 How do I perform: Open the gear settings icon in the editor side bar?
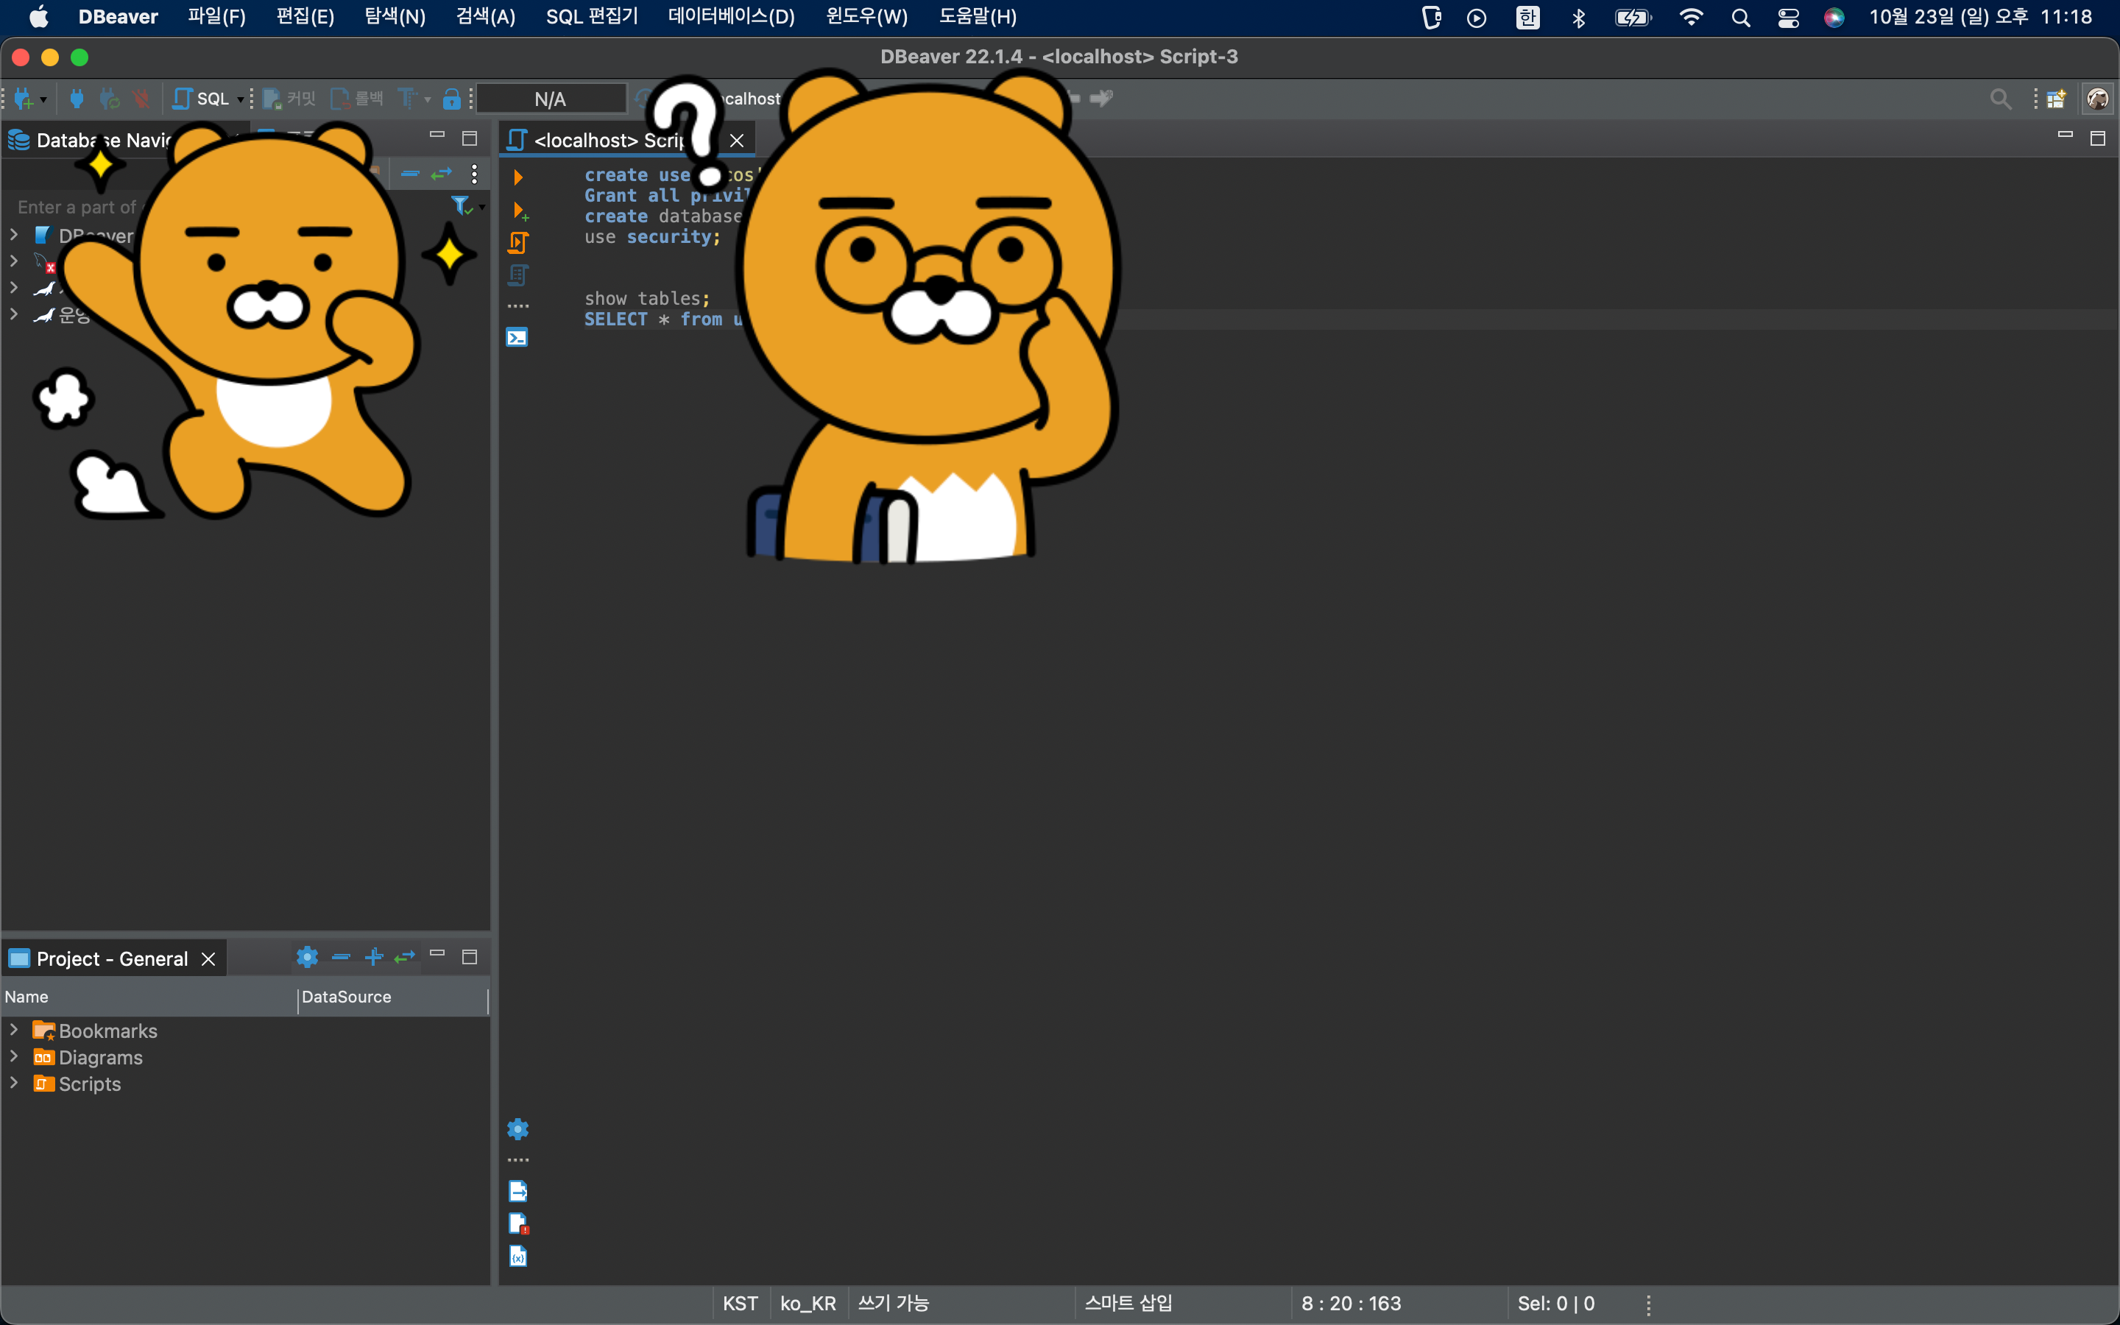517,1128
